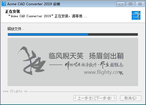
Task: Click the 释放文件 status label
Action: tap(16, 29)
